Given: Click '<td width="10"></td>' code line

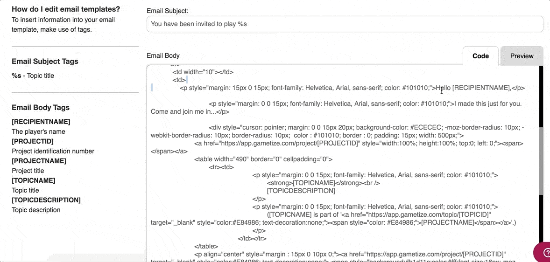Looking at the screenshot, I should tap(203, 72).
